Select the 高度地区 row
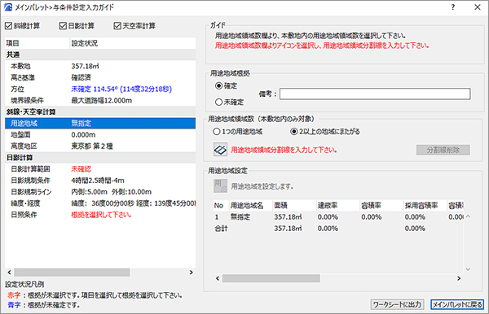The width and height of the screenshot is (489, 314). (100, 146)
